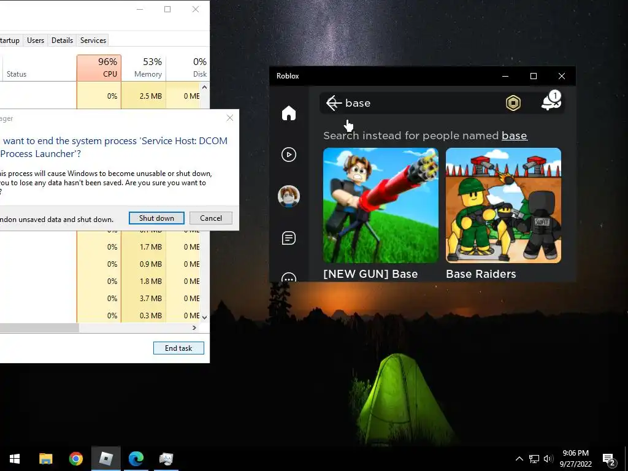This screenshot has width=628, height=471.
Task: Click the Roblox taskbar icon
Action: [105, 459]
